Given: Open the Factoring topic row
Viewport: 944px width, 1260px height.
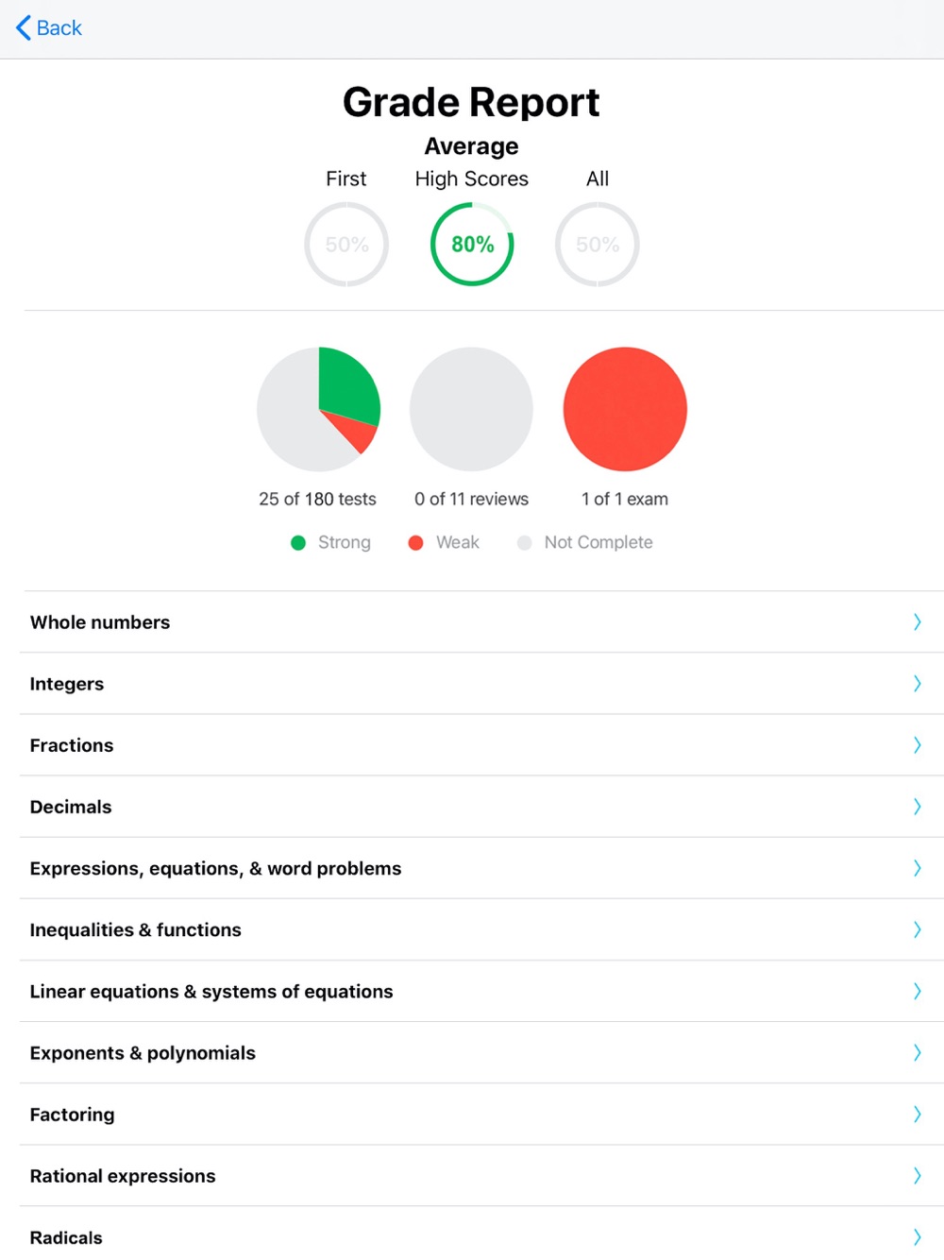Looking at the screenshot, I should point(481,1115).
